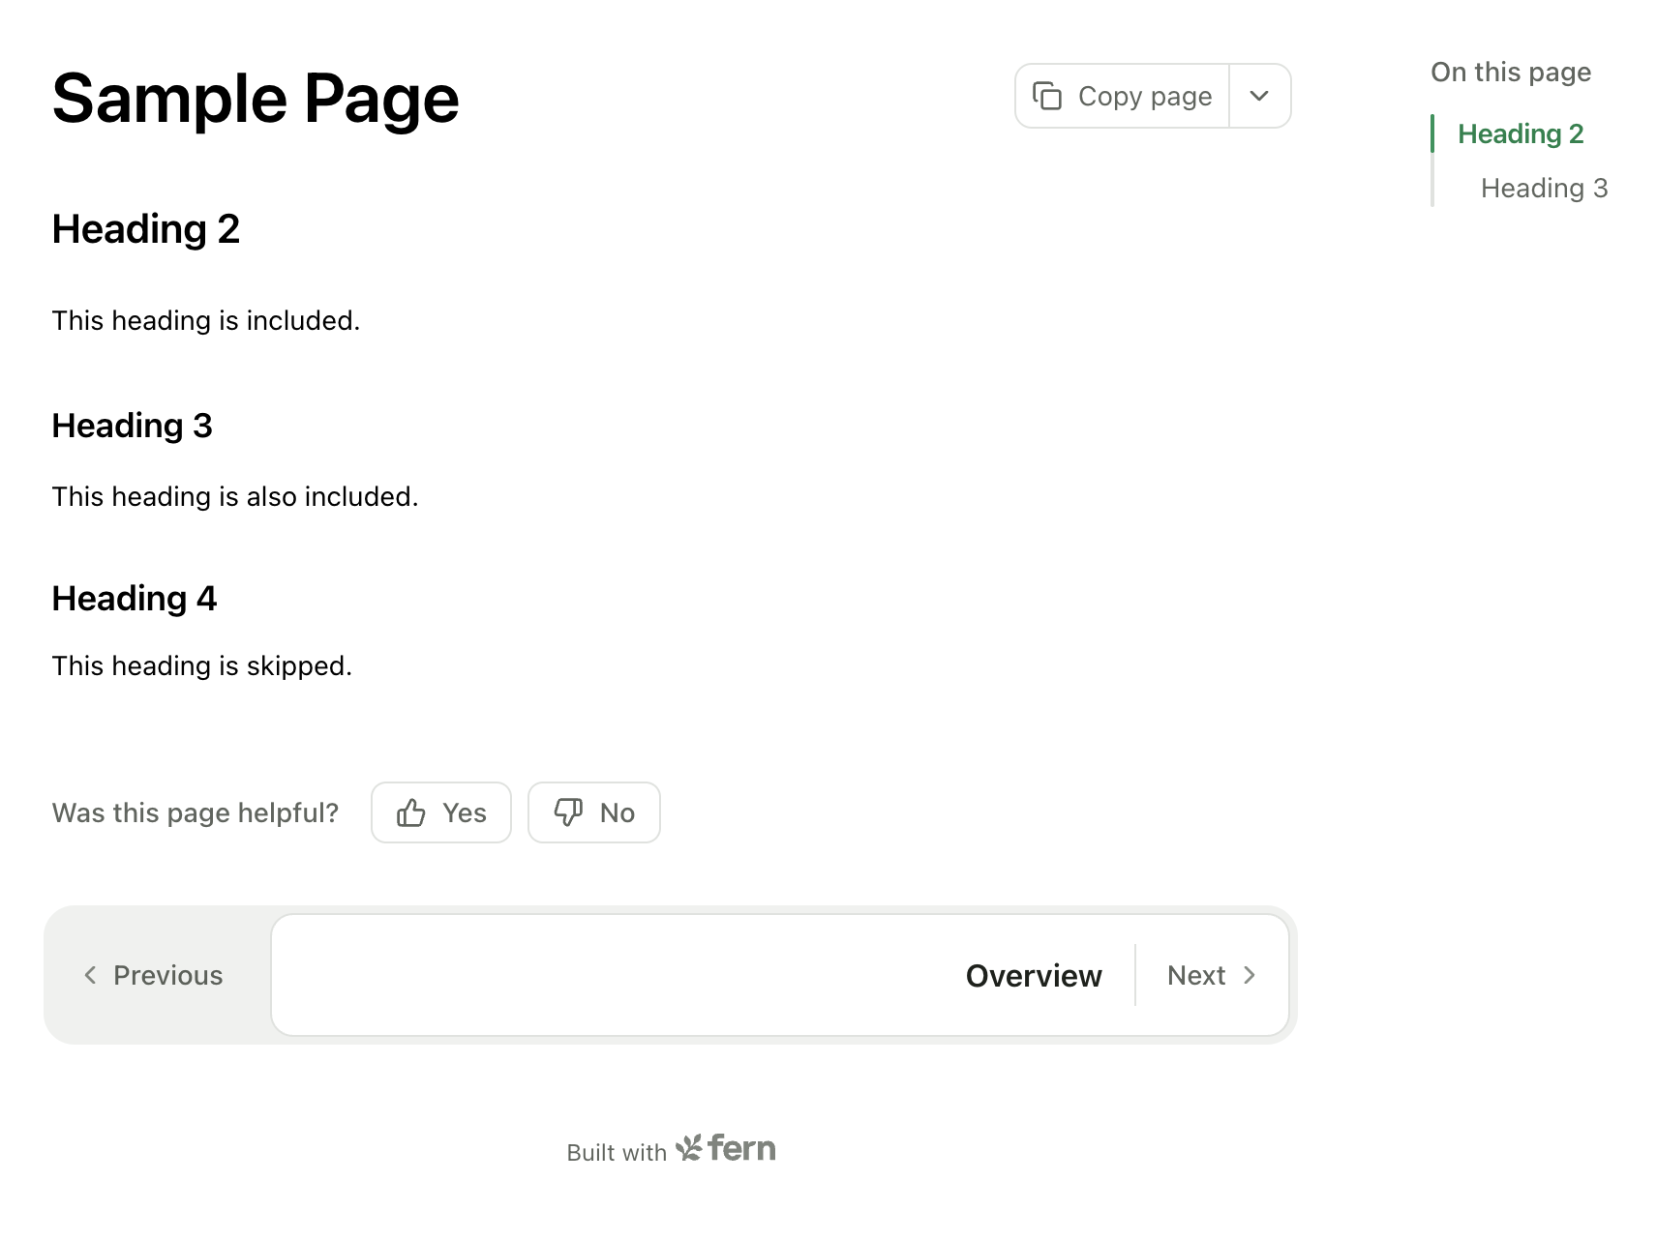Screen dimensions: 1657x1240
Task: Open the Copy page options dropdown chevron
Action: coord(1259,96)
